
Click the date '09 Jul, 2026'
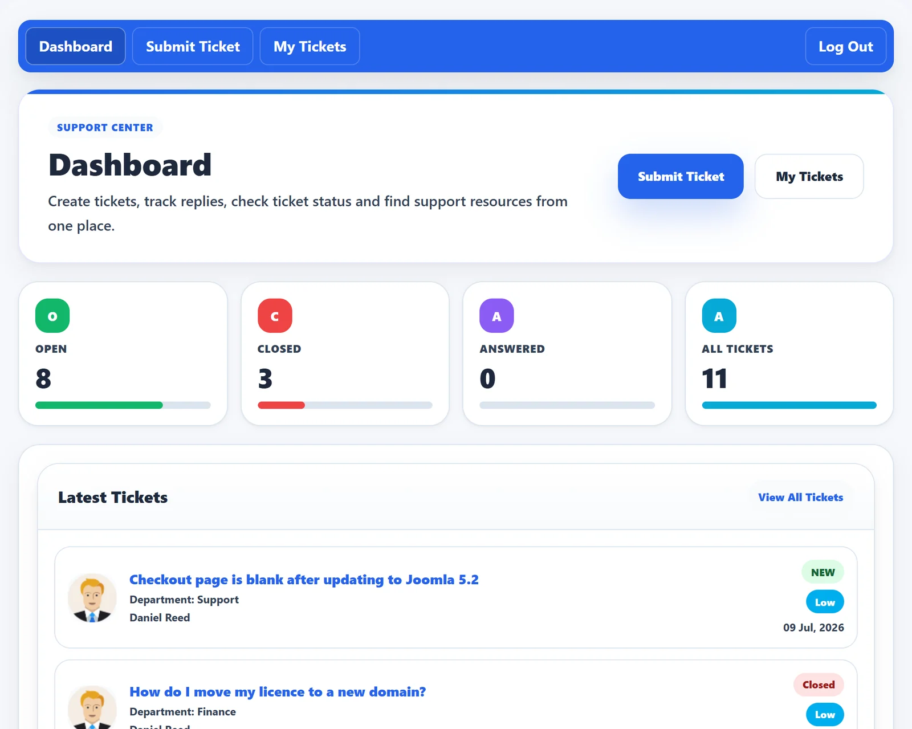[x=813, y=628]
